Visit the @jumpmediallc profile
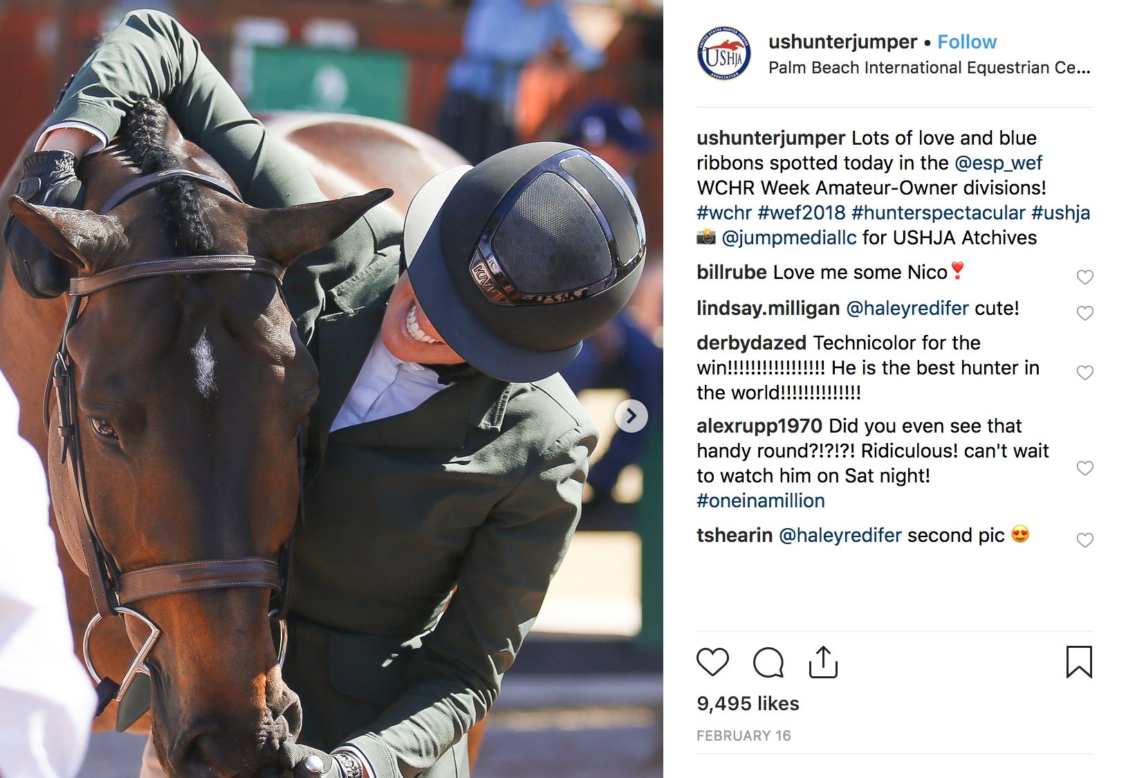This screenshot has height=778, width=1126. [788, 237]
